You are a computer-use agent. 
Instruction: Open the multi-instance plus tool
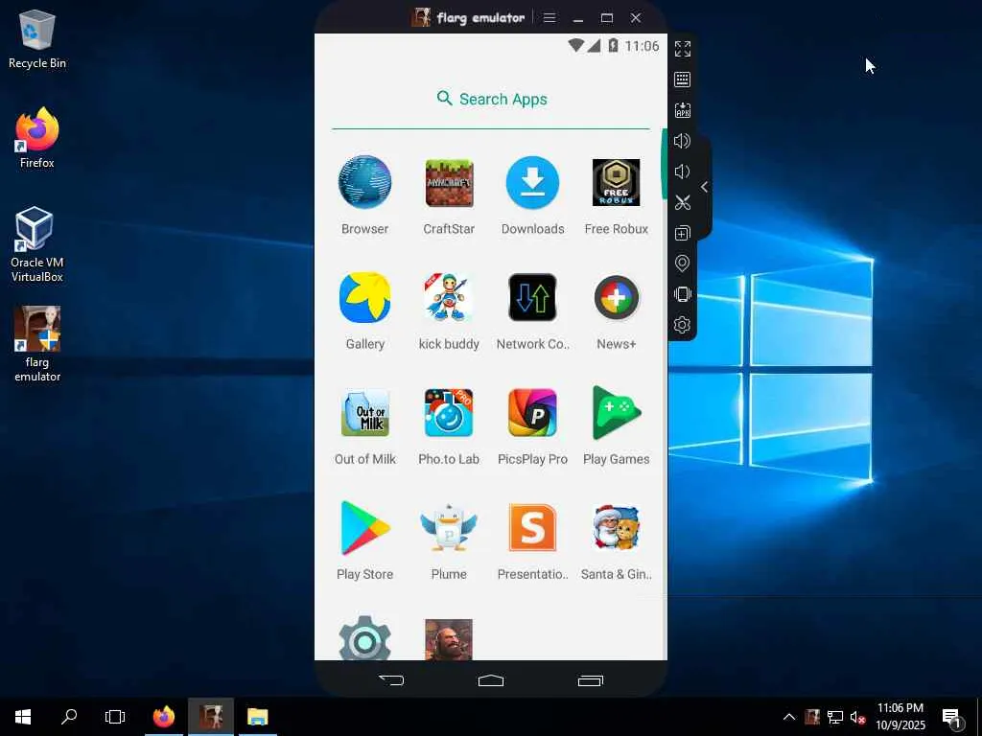(x=683, y=233)
